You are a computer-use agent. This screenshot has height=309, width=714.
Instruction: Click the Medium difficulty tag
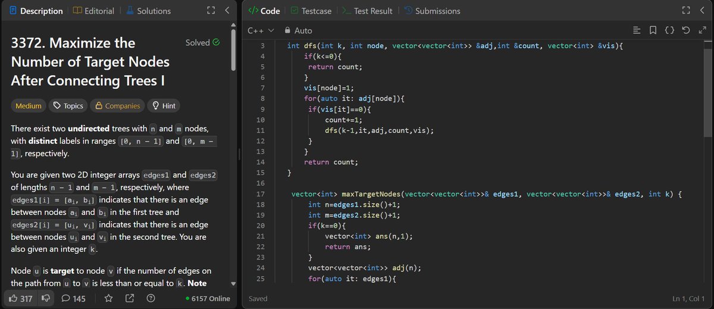29,106
